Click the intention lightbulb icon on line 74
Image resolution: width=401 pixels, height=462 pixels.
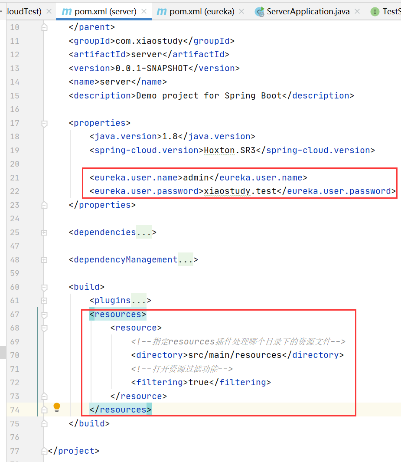coord(57,408)
